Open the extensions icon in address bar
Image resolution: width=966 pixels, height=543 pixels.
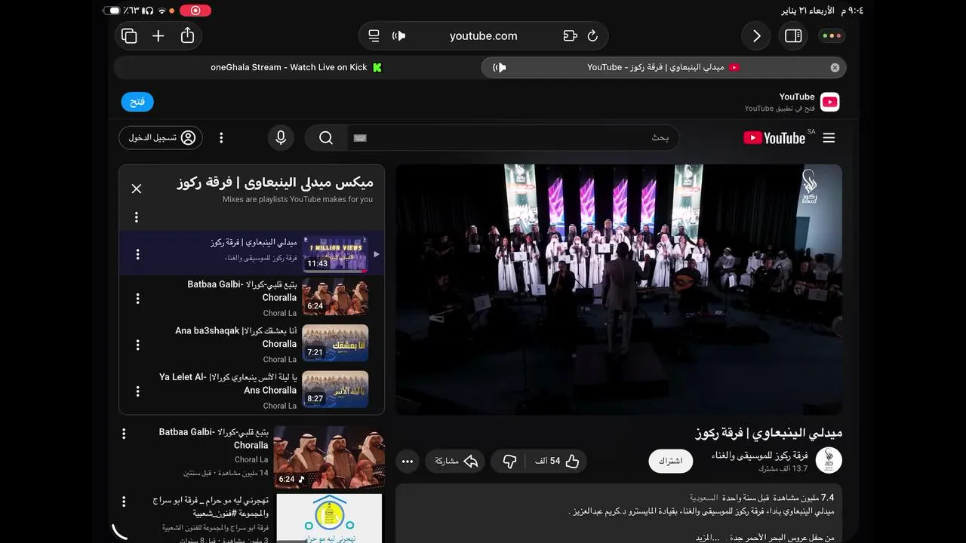(570, 35)
